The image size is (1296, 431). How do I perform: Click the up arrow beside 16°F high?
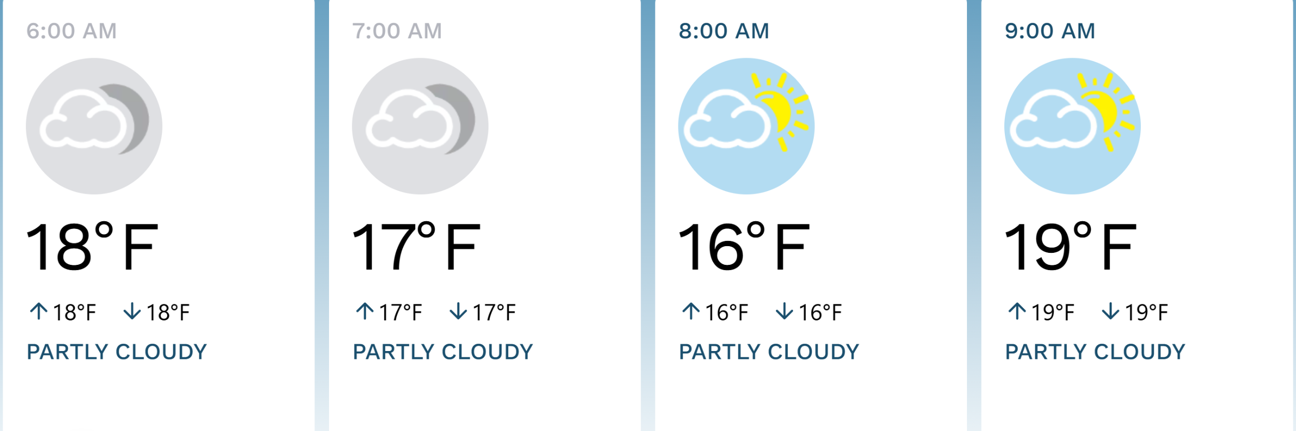coord(691,311)
